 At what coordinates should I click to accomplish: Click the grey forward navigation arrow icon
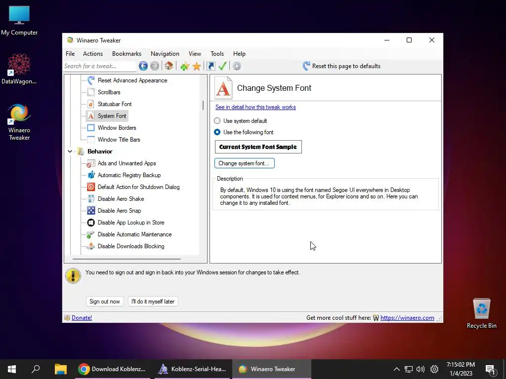pyautogui.click(x=155, y=66)
